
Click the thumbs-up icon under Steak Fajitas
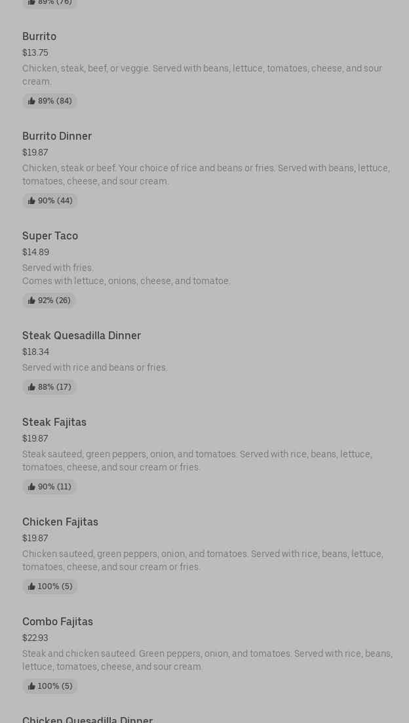[31, 487]
